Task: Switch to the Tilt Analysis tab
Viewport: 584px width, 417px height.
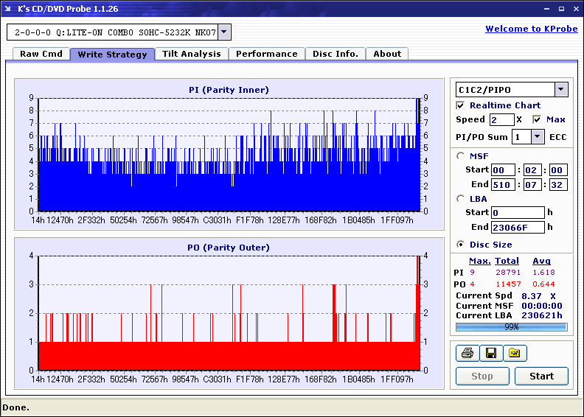Action: click(191, 54)
